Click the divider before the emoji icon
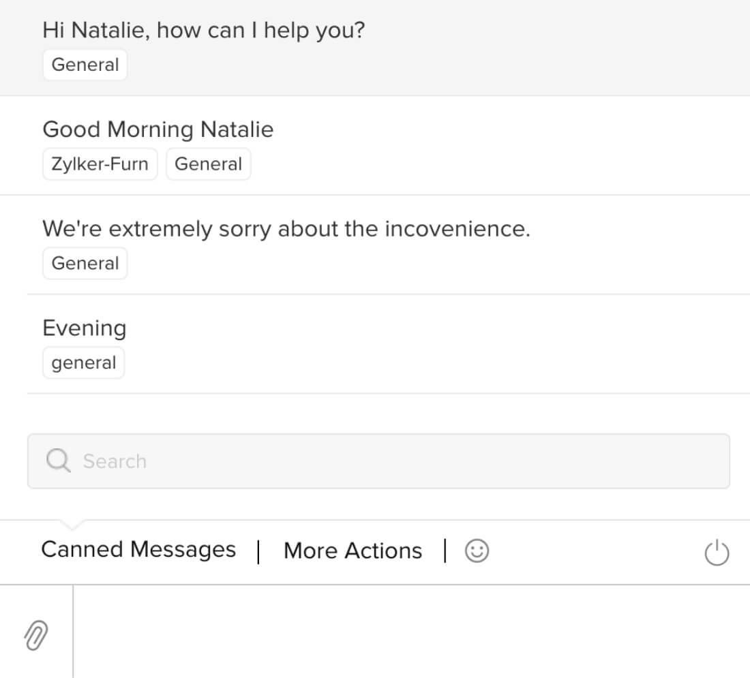750x678 pixels. pyautogui.click(x=445, y=551)
